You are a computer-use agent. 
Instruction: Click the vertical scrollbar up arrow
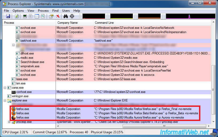coord(213,22)
